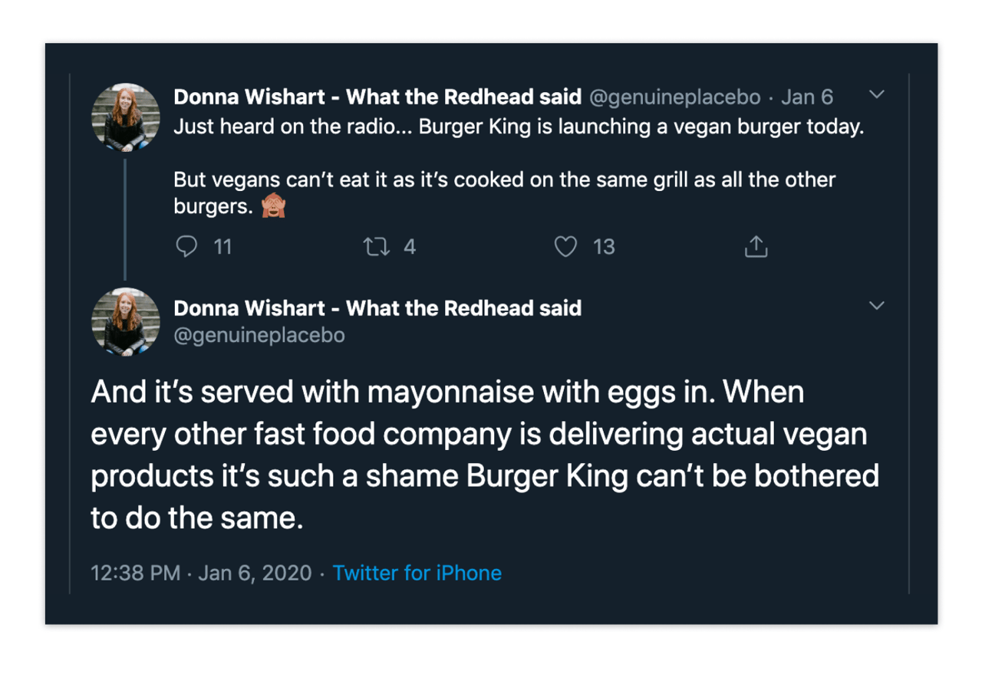Open the chevron menu on the reply tweet
This screenshot has height=677, width=982.
point(877,306)
